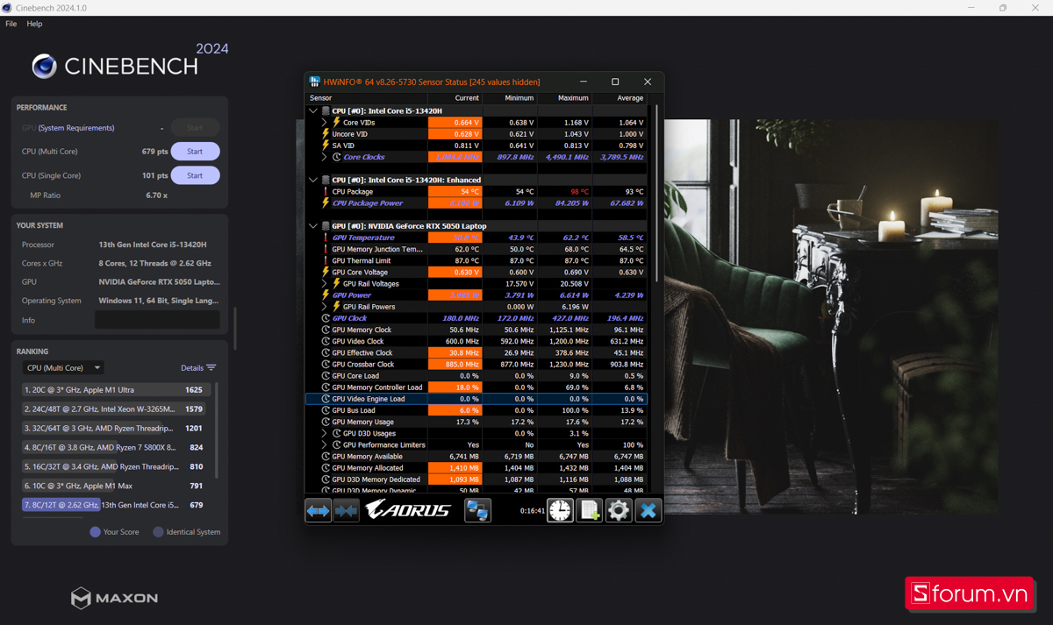Expand the GPU Rail Voltages row
This screenshot has width=1053, height=625.
point(325,284)
